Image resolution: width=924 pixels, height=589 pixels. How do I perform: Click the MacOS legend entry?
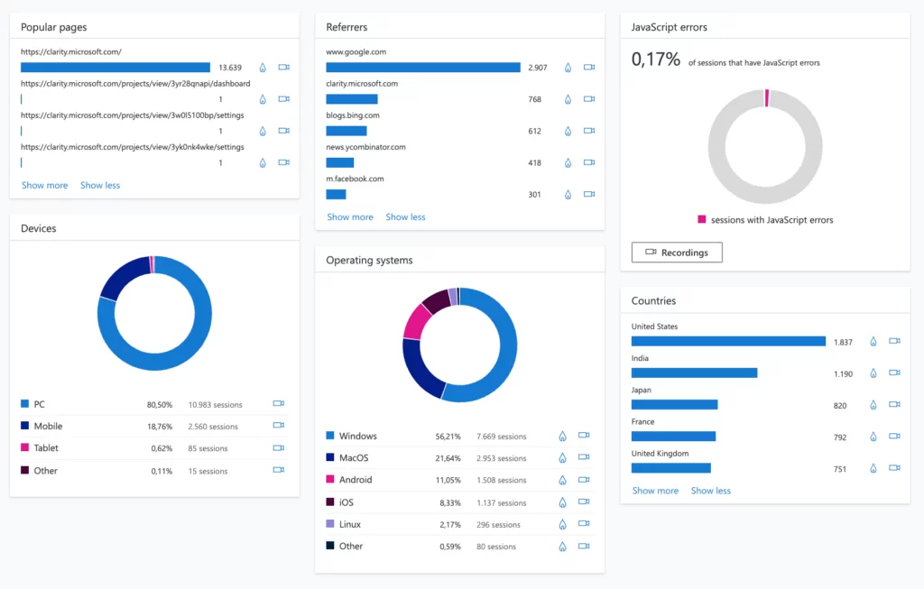(x=354, y=458)
